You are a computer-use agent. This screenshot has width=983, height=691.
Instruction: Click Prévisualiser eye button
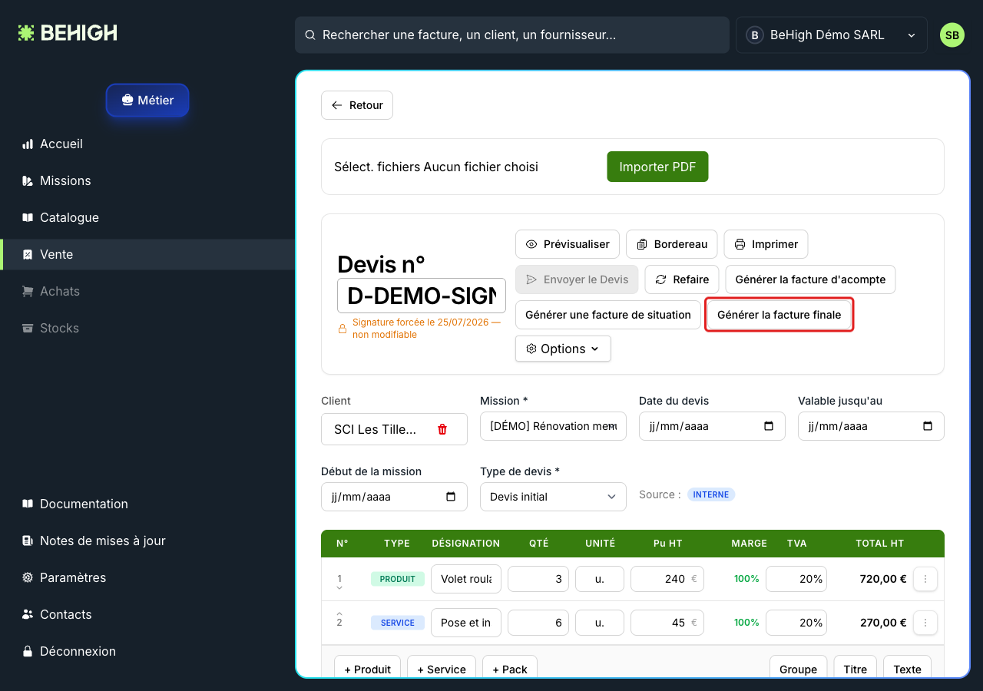tap(568, 244)
